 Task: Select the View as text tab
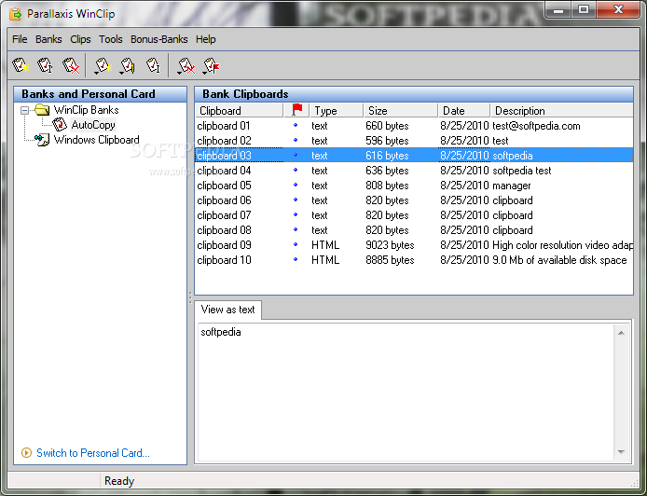pyautogui.click(x=227, y=310)
